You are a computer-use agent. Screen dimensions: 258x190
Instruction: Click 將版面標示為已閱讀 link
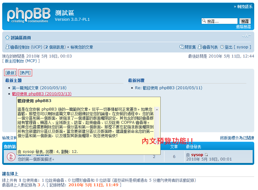coord(237,138)
